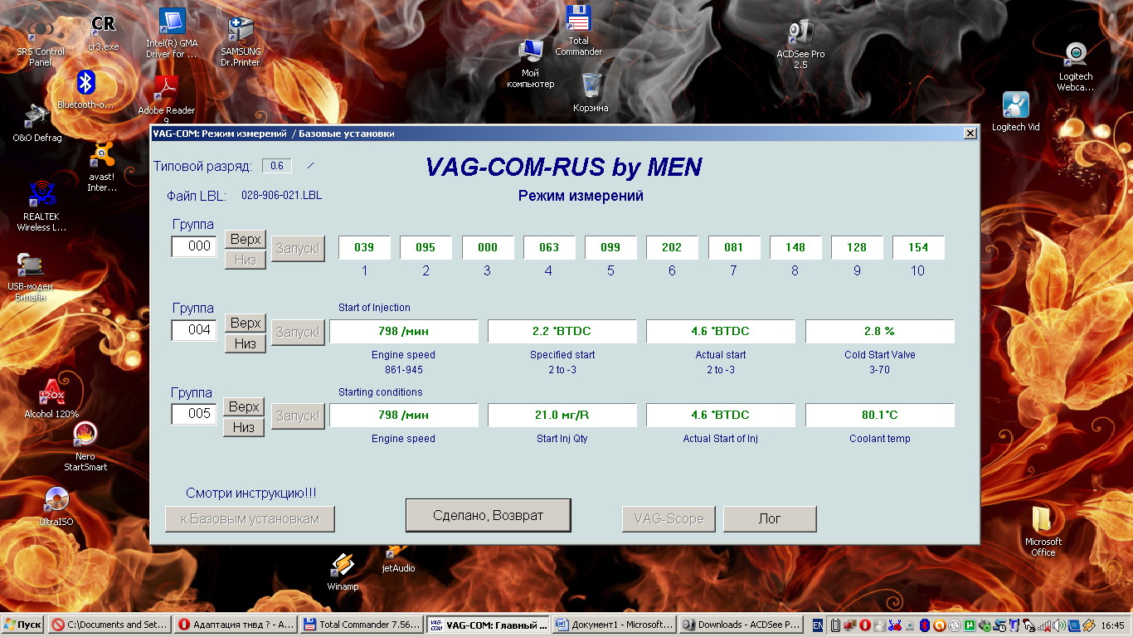Switch to Документ1 Microsoft Word taskbar item
The height and width of the screenshot is (637, 1133).
click(614, 625)
